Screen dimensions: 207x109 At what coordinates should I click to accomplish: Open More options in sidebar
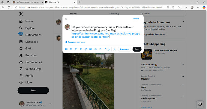(x=25, y=82)
